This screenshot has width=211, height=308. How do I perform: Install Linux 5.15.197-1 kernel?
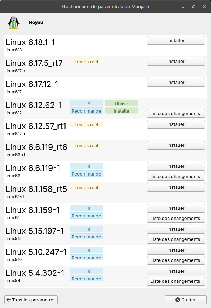[x=176, y=229]
